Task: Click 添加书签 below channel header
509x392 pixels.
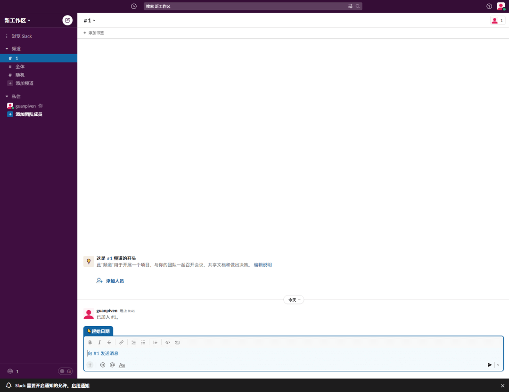Action: (x=93, y=33)
